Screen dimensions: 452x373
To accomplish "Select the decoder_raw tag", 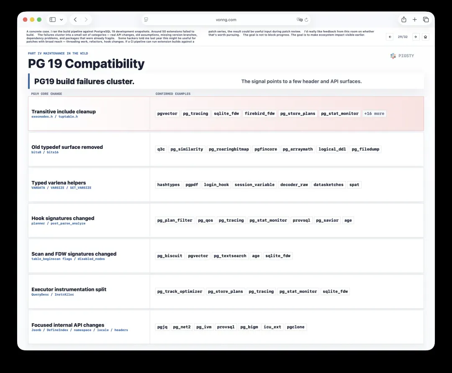I will tap(294, 185).
